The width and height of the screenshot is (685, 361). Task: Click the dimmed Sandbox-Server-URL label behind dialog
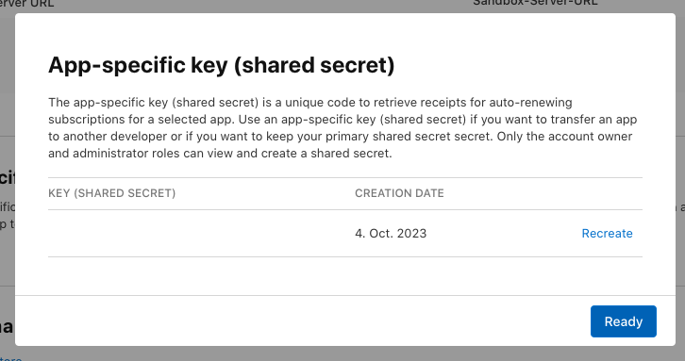535,4
